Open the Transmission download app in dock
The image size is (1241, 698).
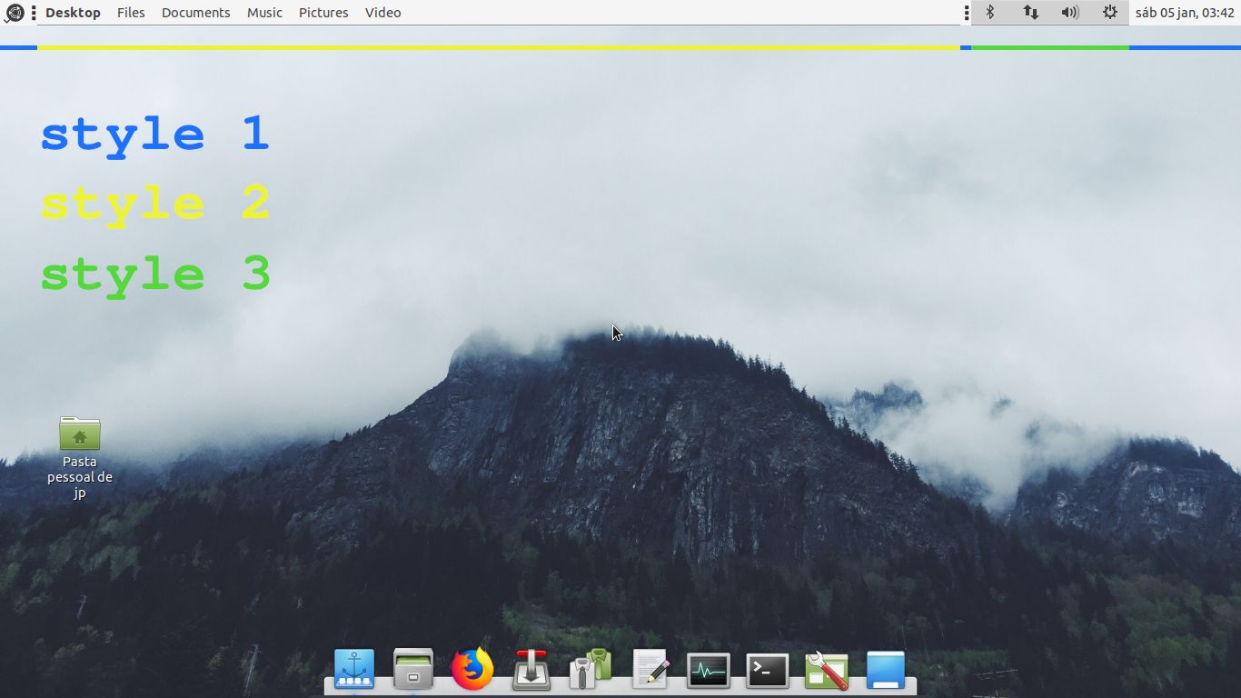531,670
